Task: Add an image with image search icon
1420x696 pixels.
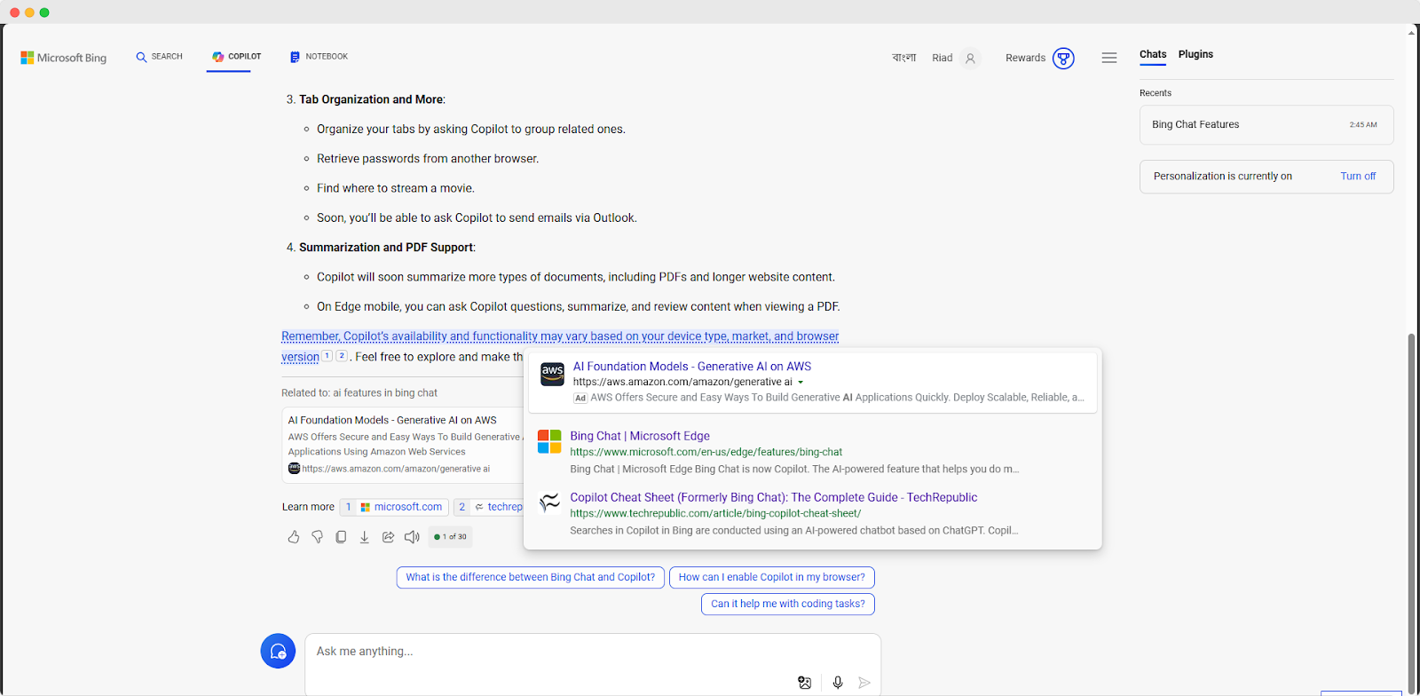Action: (x=804, y=683)
